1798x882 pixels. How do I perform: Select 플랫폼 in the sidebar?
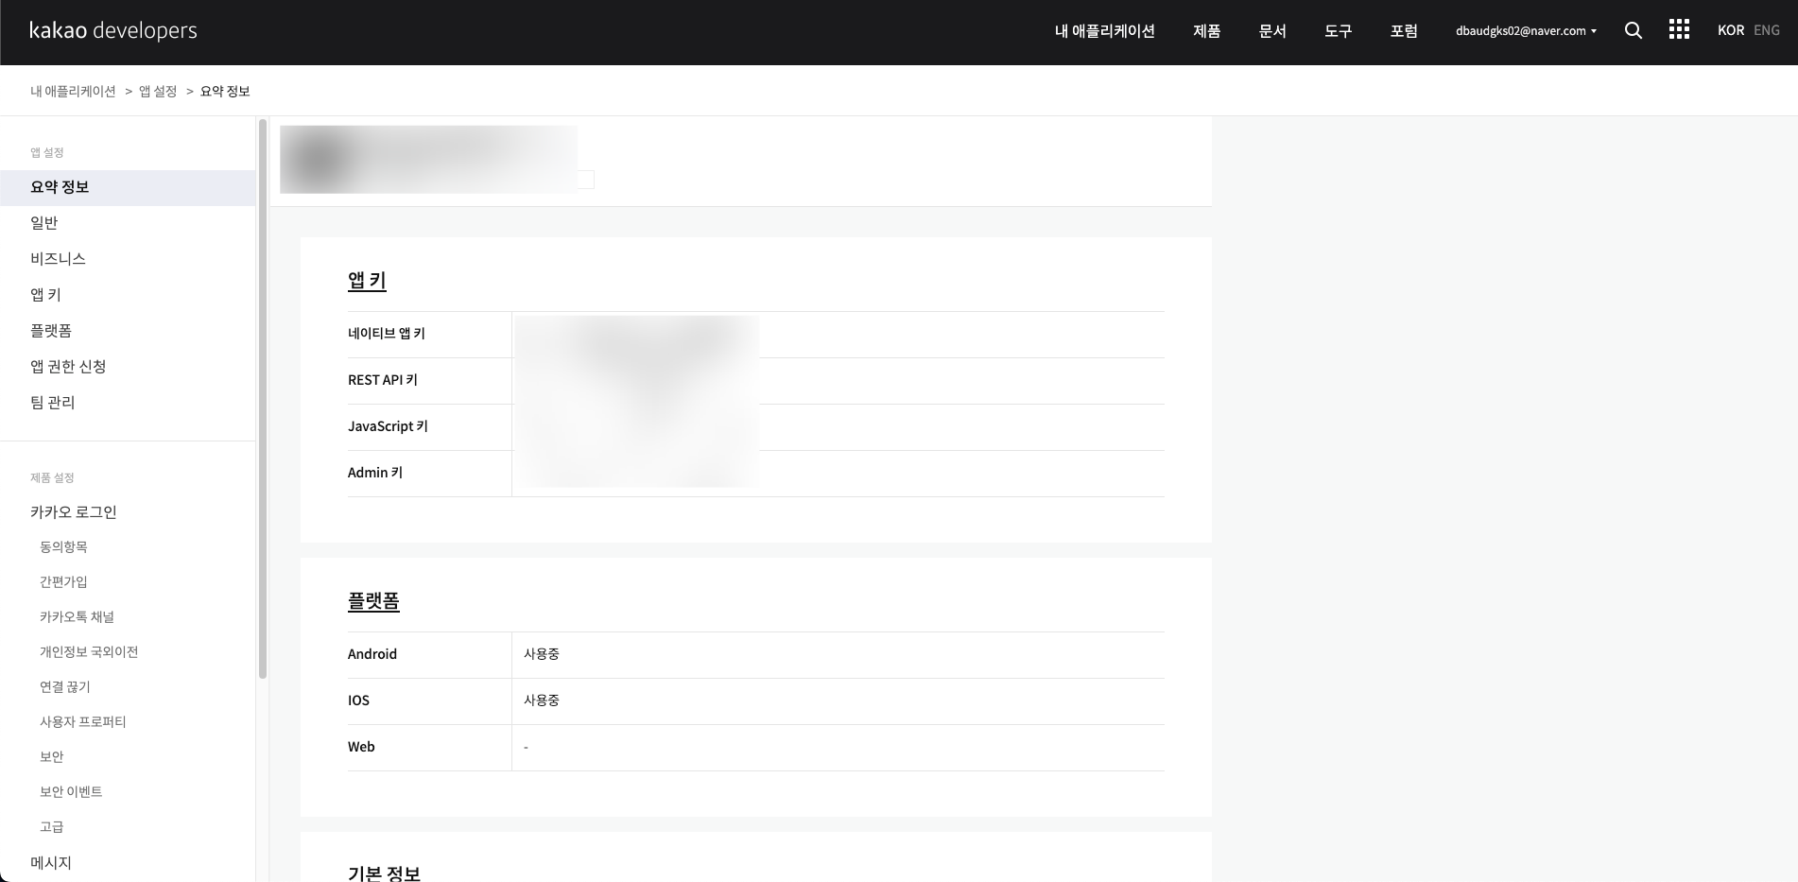[128, 331]
